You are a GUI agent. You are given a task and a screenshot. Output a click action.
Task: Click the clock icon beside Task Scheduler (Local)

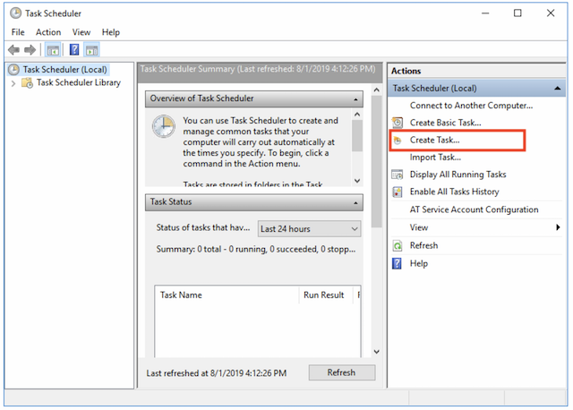pyautogui.click(x=13, y=70)
